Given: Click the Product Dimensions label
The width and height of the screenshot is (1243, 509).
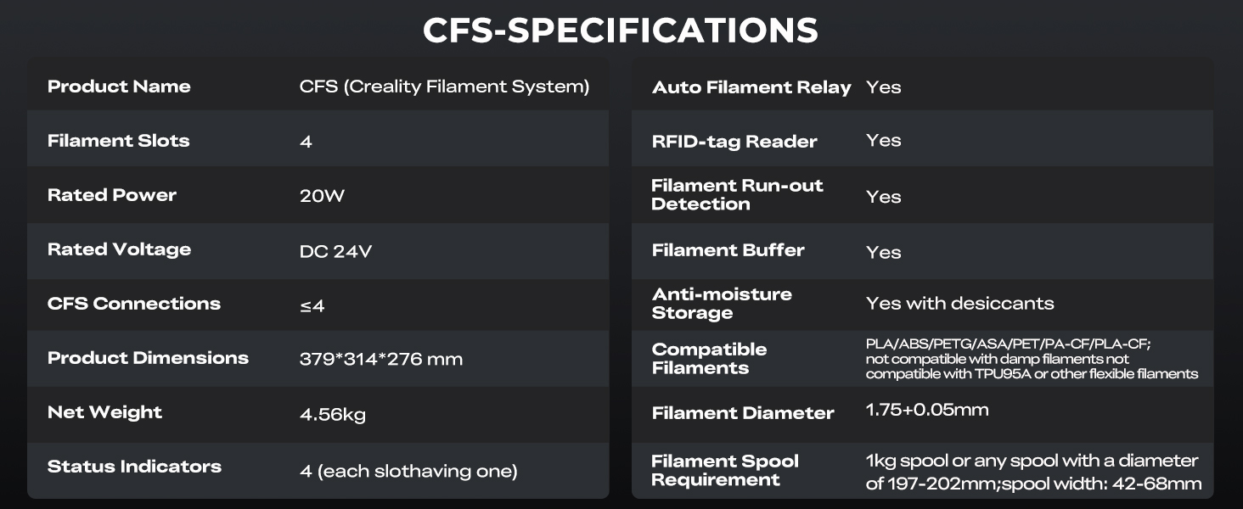Looking at the screenshot, I should point(148,358).
